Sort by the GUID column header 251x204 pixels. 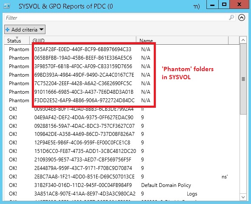(x=83, y=40)
